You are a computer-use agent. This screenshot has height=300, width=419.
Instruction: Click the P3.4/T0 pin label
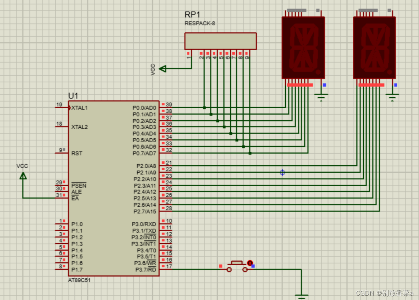coord(147,250)
